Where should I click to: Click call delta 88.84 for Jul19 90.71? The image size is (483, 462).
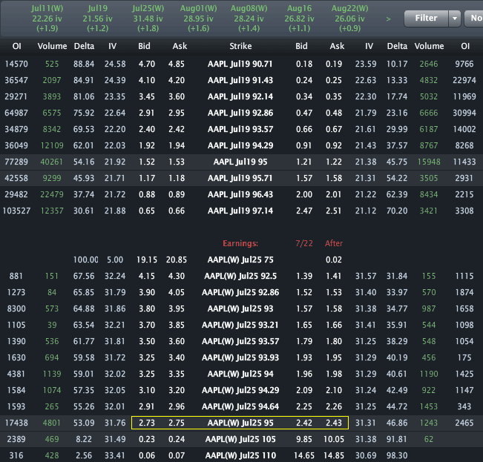click(84, 64)
